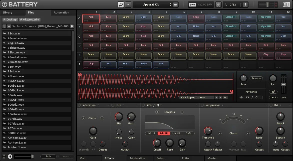This screenshot has width=293, height=161.
Task: Click the phase invert icon under Pan
Action: pyautogui.click(x=273, y=92)
